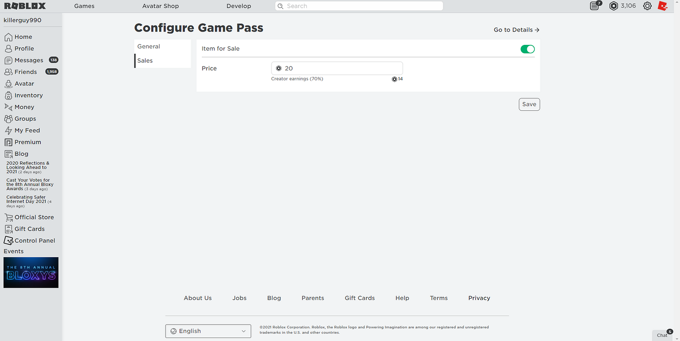Screen dimensions: 680x341
Task: Click the Save button
Action: [x=529, y=104]
